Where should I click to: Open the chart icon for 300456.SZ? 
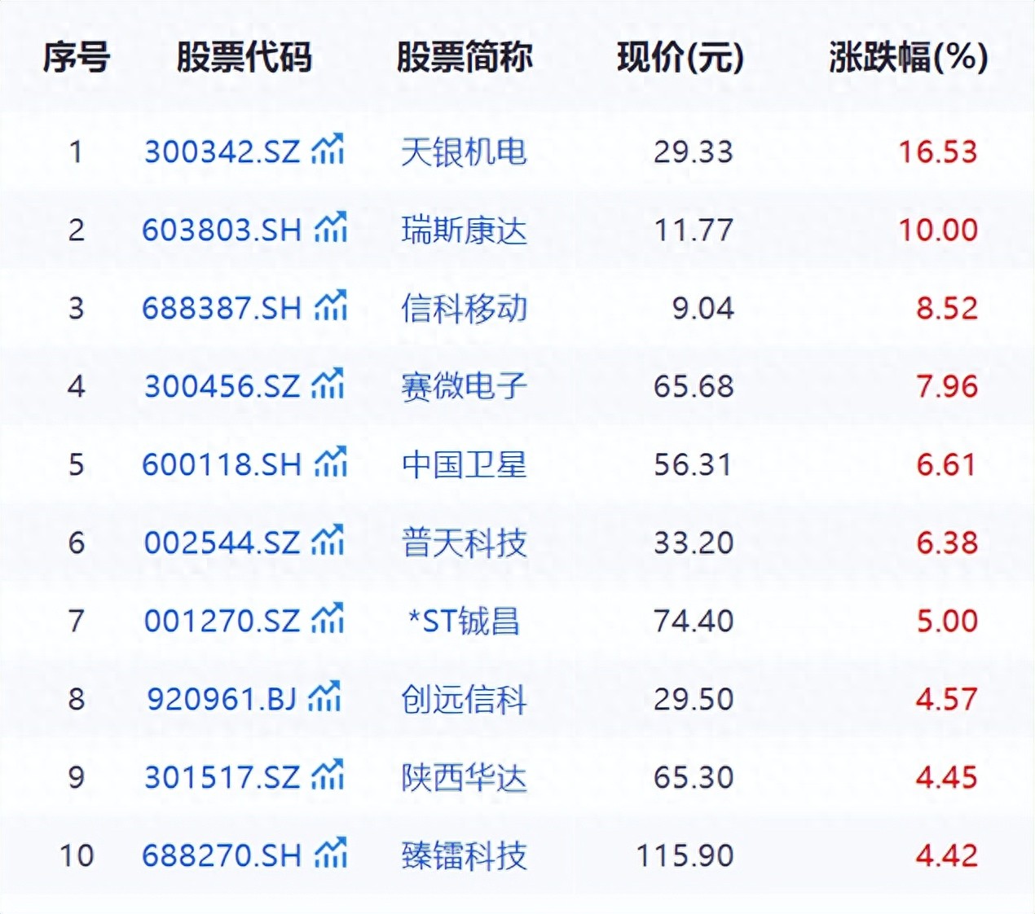328,384
